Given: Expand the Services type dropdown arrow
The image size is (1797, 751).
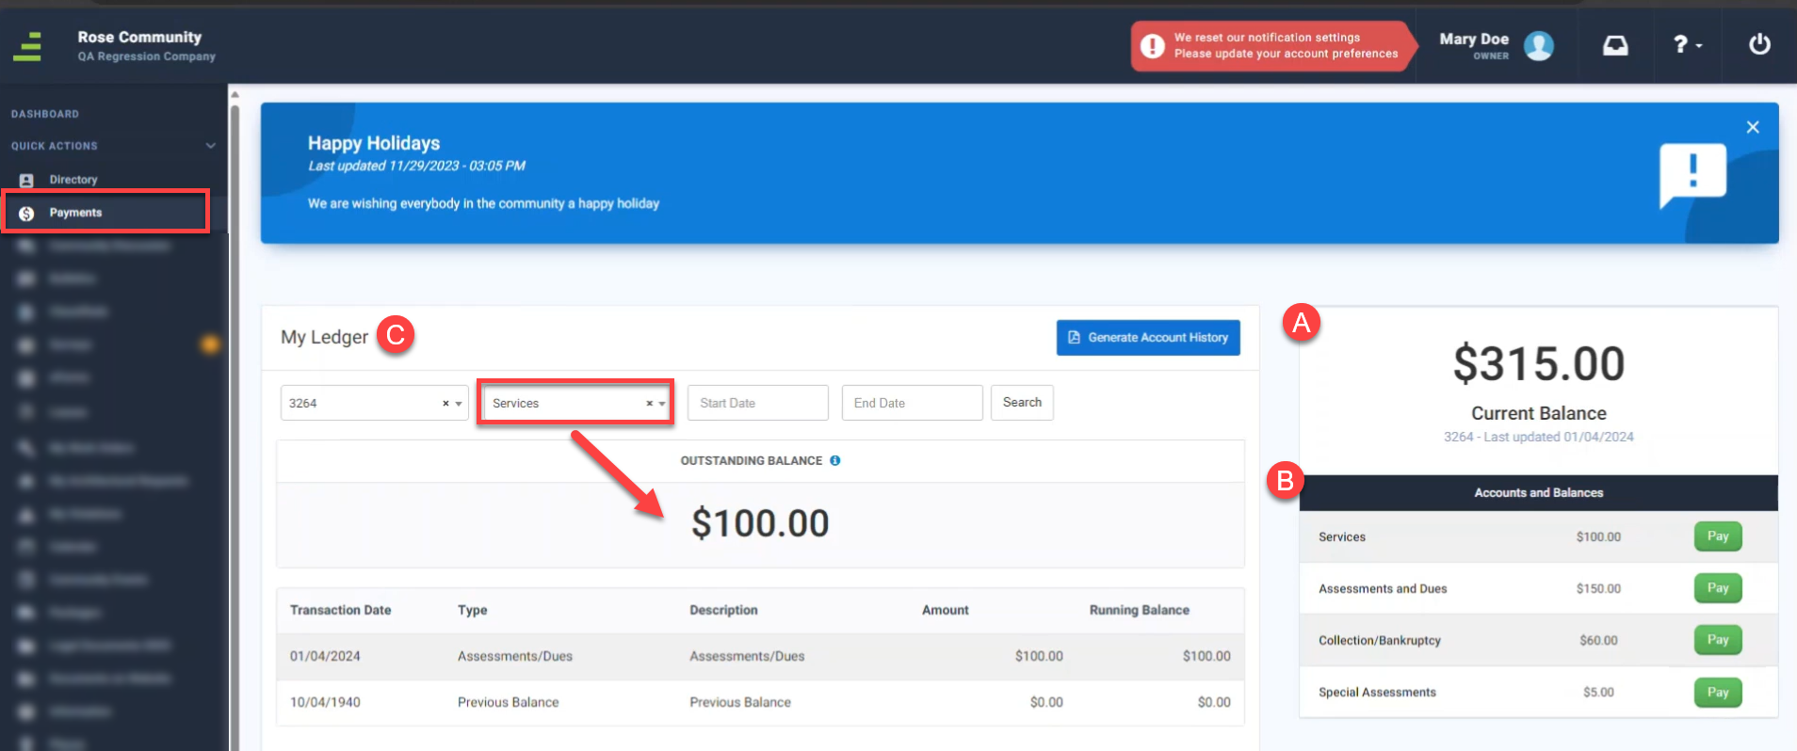Looking at the screenshot, I should tap(662, 403).
